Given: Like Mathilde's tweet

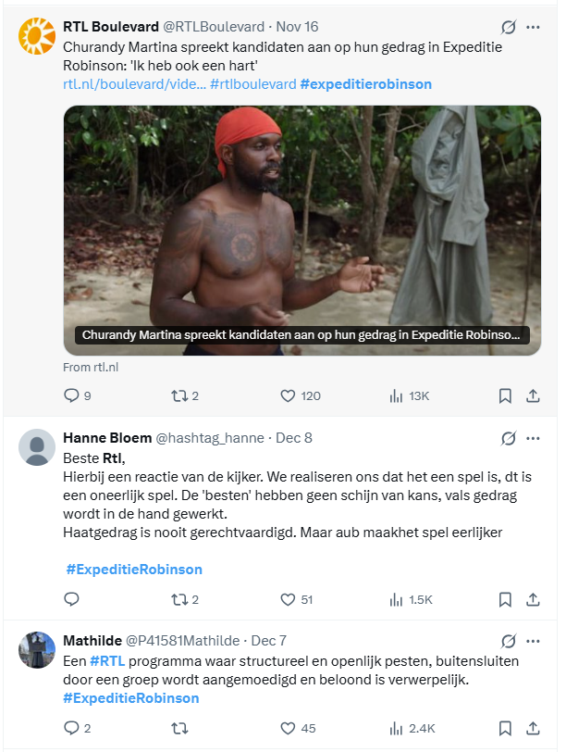Looking at the screenshot, I should (288, 725).
